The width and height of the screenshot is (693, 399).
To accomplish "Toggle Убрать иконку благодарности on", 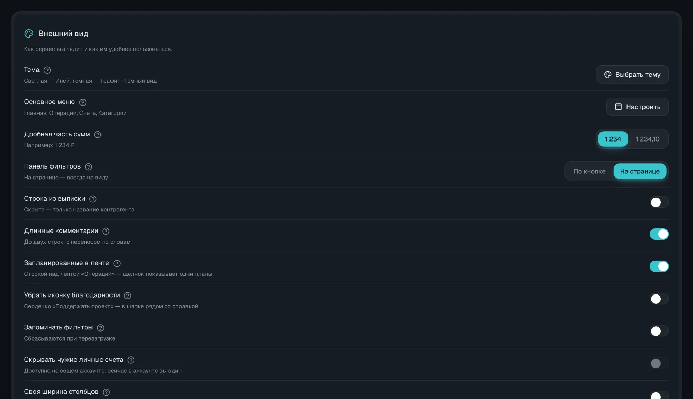I will pyautogui.click(x=659, y=299).
